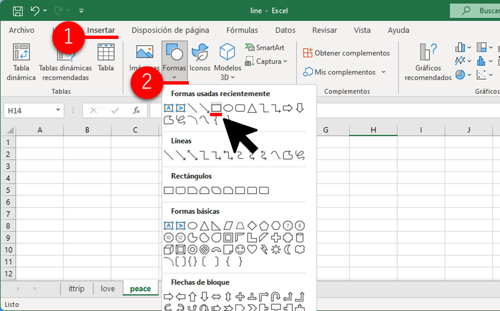Select right block arrow in Flechas de bloque
Image resolution: width=500 pixels, height=311 pixels.
coord(169,297)
